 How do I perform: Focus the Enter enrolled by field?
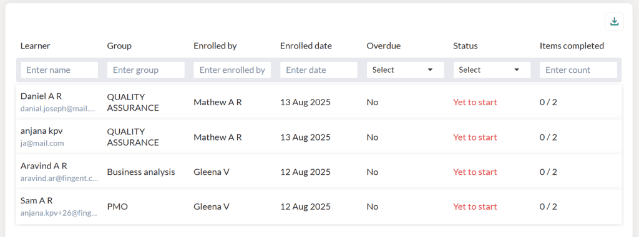coord(232,70)
